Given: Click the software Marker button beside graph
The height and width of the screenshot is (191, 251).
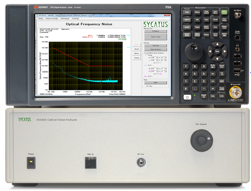Looking at the screenshot, I should coord(137,53).
